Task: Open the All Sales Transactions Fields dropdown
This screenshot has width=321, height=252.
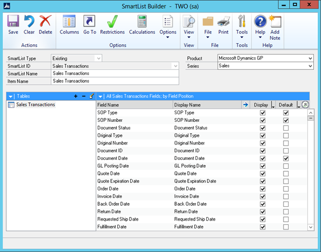Action: coord(100,96)
